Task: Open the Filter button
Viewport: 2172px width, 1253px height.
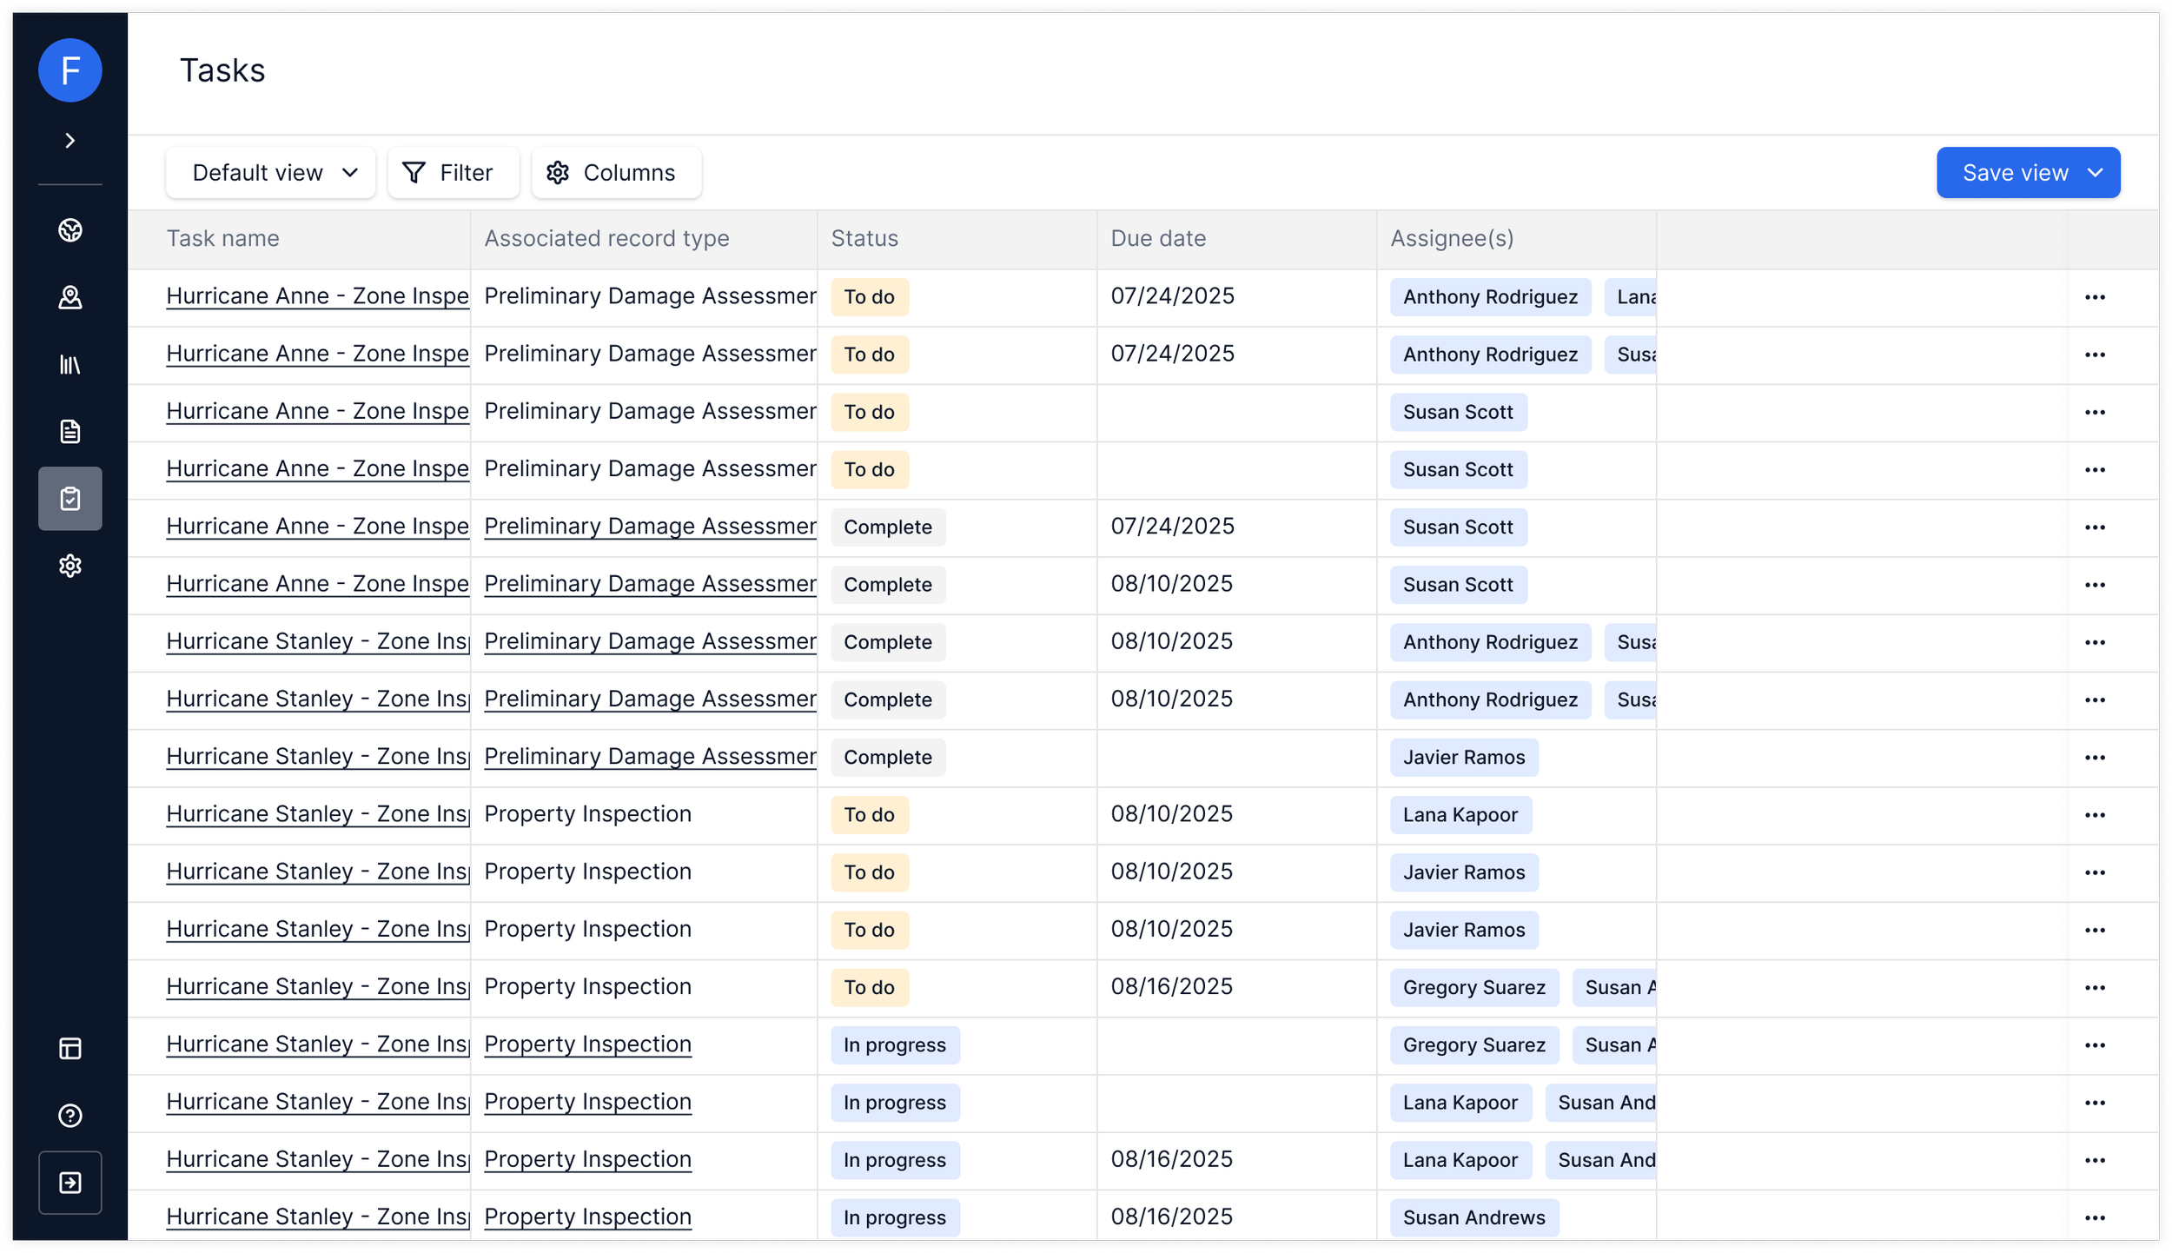Action: pyautogui.click(x=453, y=173)
